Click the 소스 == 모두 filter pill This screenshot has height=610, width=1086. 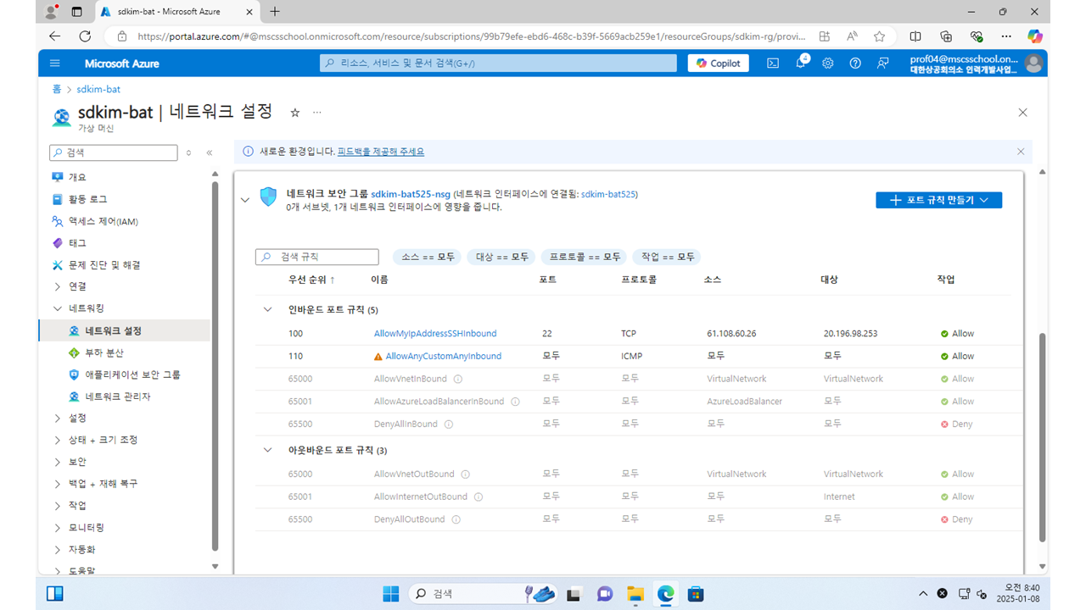point(428,257)
